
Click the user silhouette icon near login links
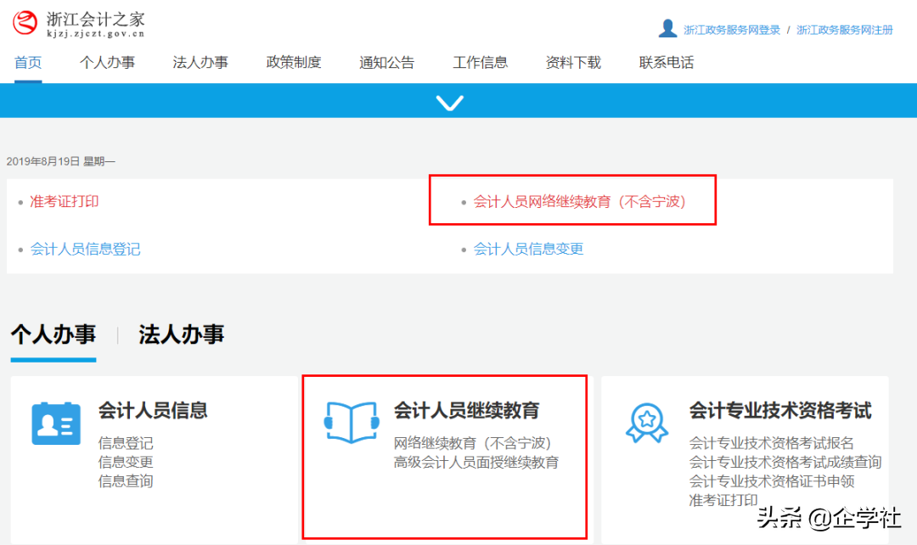point(669,27)
